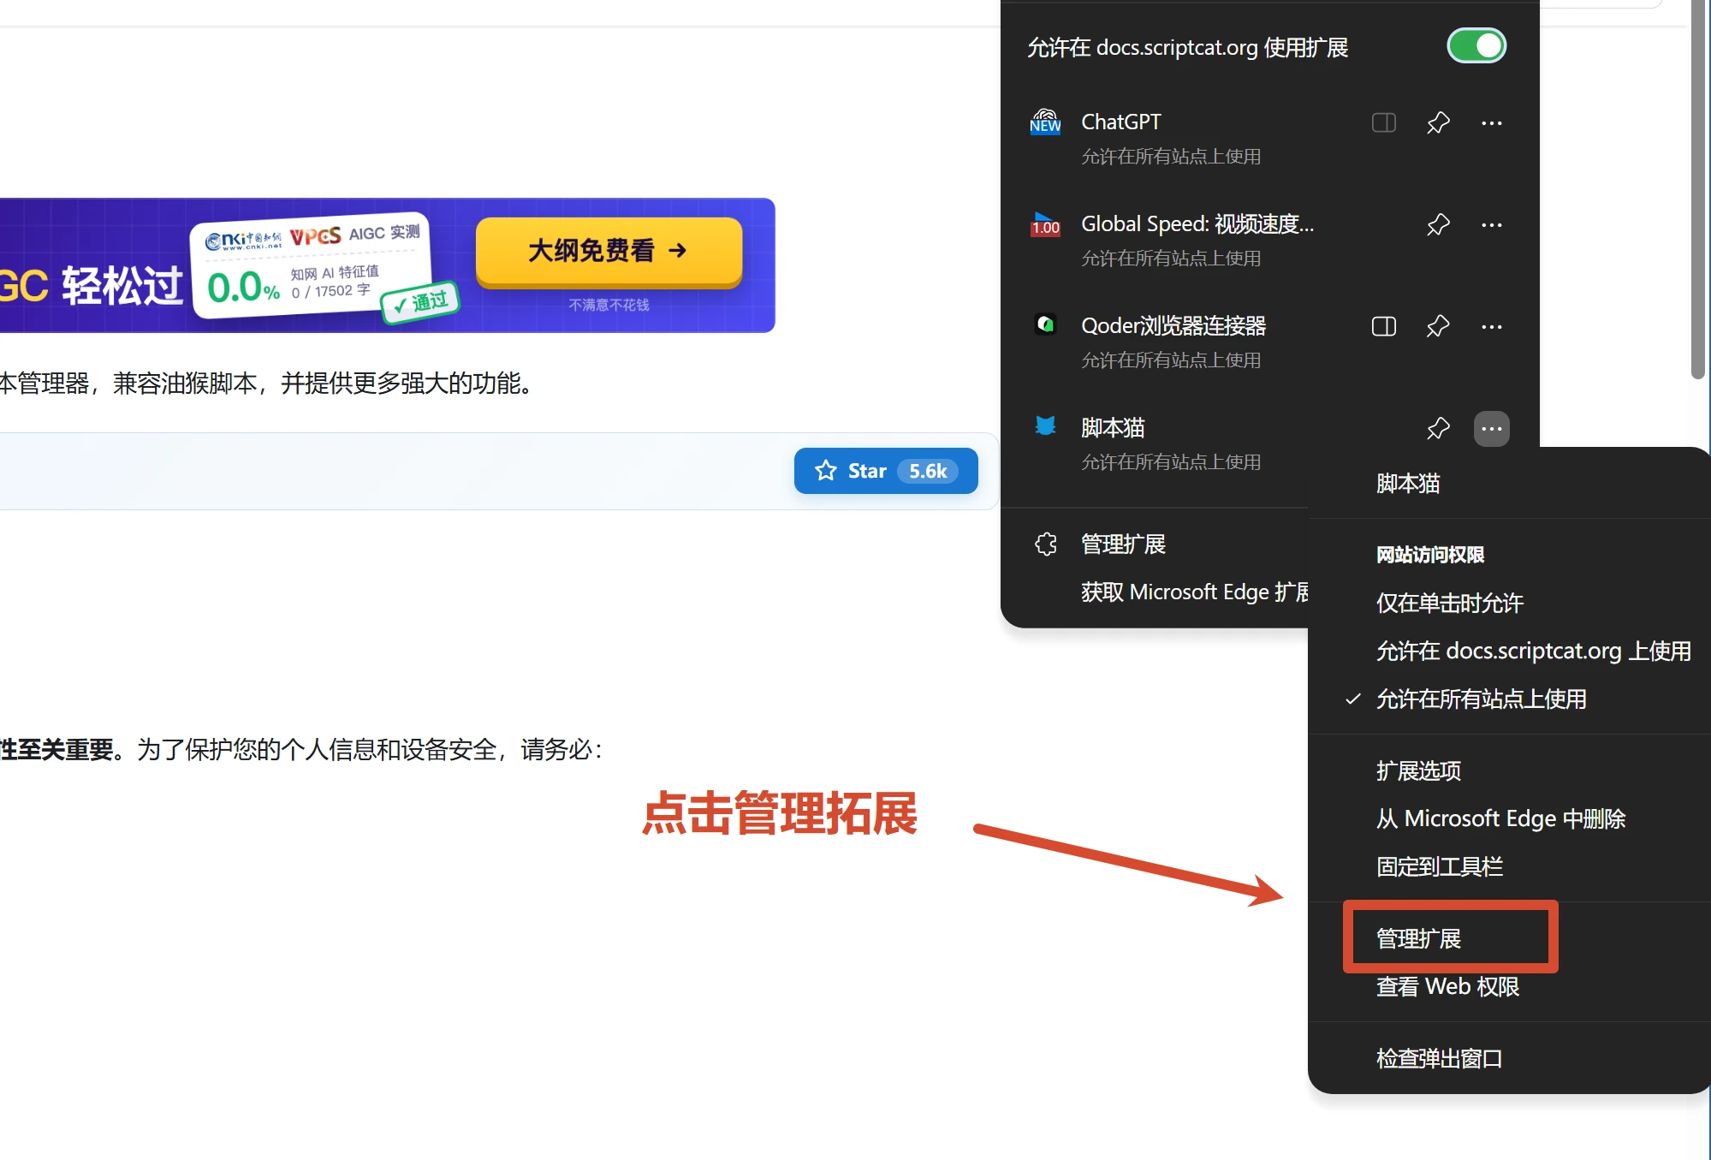
Task: Click the 大纲免费看 yellow banner button
Action: [x=609, y=252]
